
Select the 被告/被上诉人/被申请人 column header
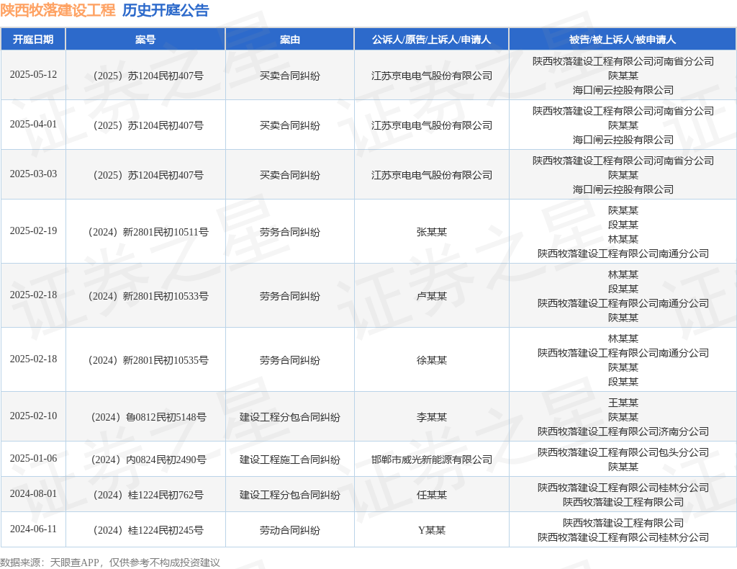623,40
